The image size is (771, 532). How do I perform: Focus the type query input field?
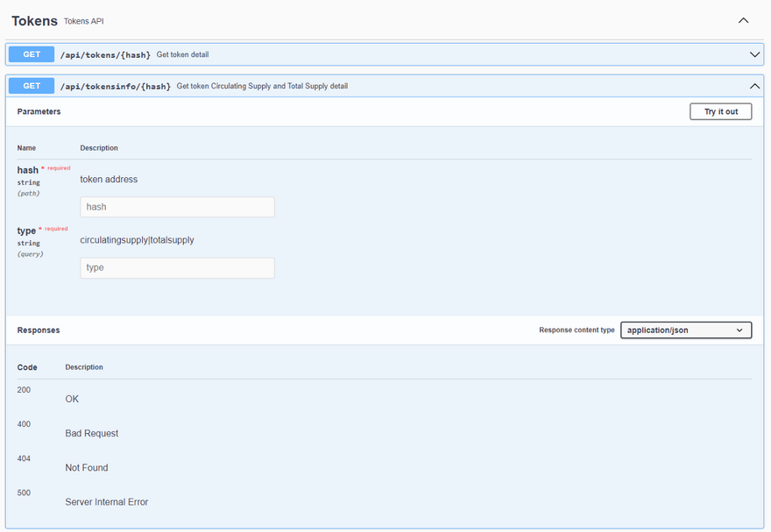point(177,267)
